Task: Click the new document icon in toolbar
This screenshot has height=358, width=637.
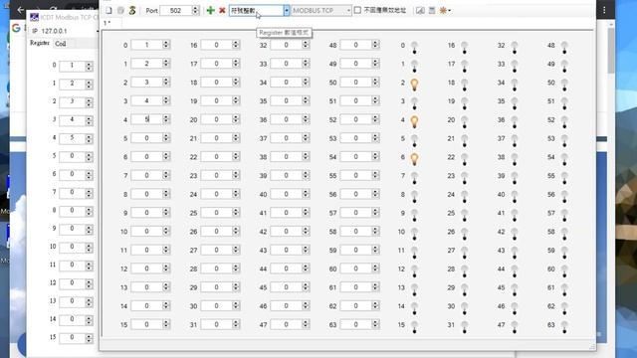Action: [108, 11]
